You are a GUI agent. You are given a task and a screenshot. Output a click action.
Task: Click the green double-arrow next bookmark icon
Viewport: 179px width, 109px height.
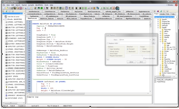tap(110, 8)
